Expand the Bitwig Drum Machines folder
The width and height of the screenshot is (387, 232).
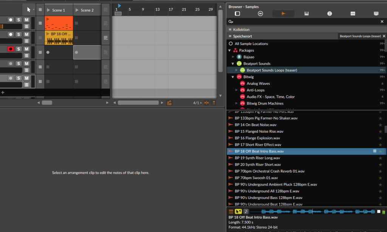click(x=236, y=103)
